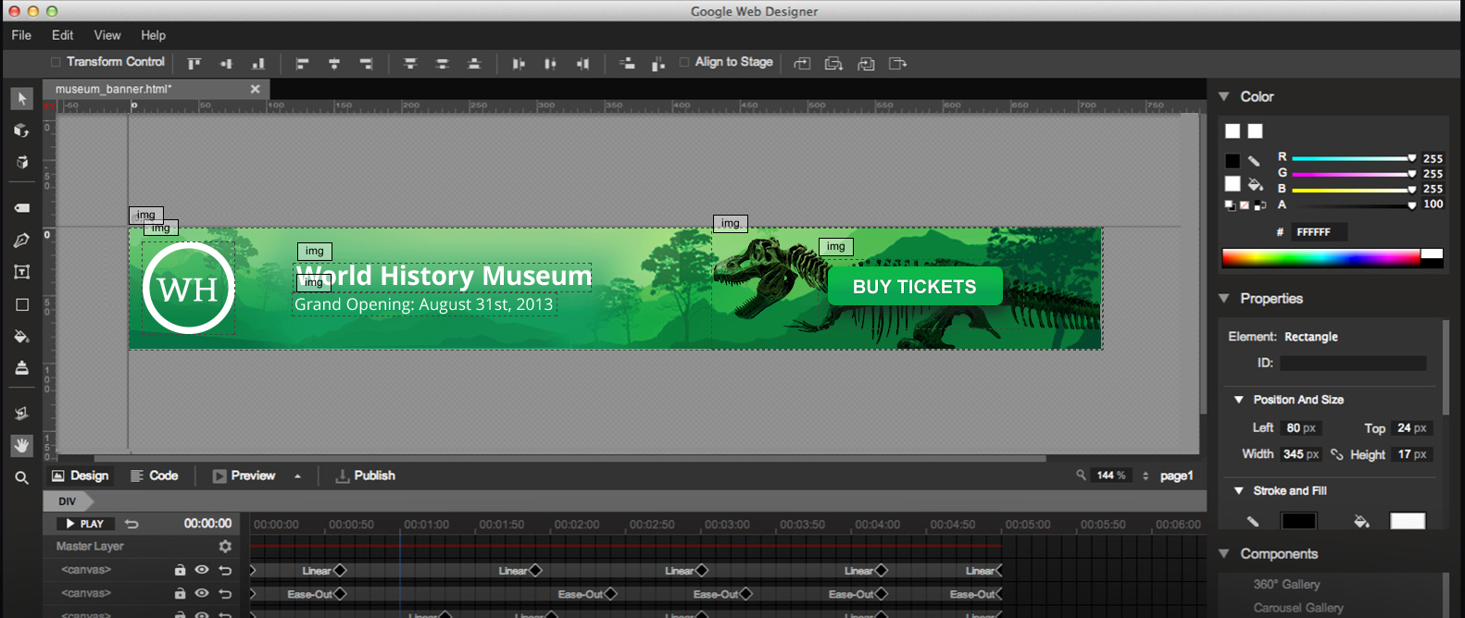Open the Edit menu
Screen dimensions: 1465x618
(62, 35)
